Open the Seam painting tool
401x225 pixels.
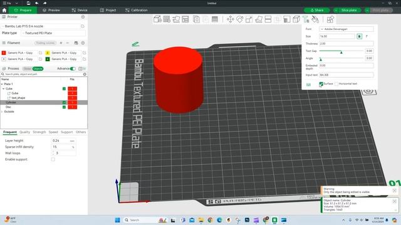click(x=296, y=19)
